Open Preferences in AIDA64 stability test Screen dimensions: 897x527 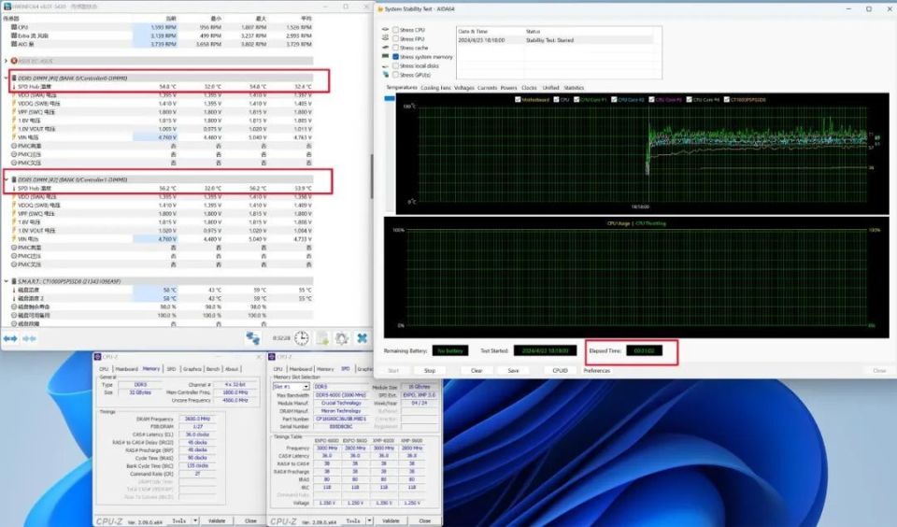[597, 371]
